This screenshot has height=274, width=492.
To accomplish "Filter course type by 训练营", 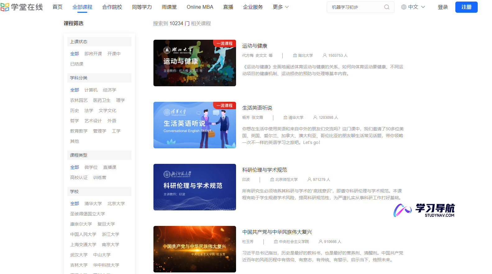I will coord(100,177).
